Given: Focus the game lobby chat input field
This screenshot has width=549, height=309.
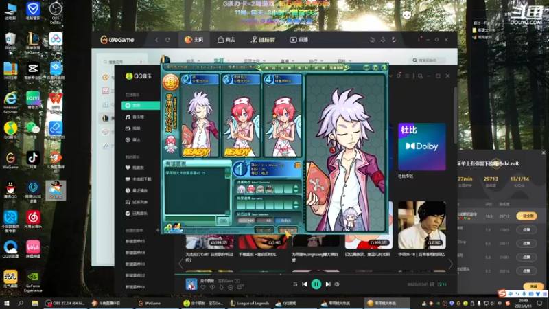Looking at the screenshot, I should [x=190, y=220].
